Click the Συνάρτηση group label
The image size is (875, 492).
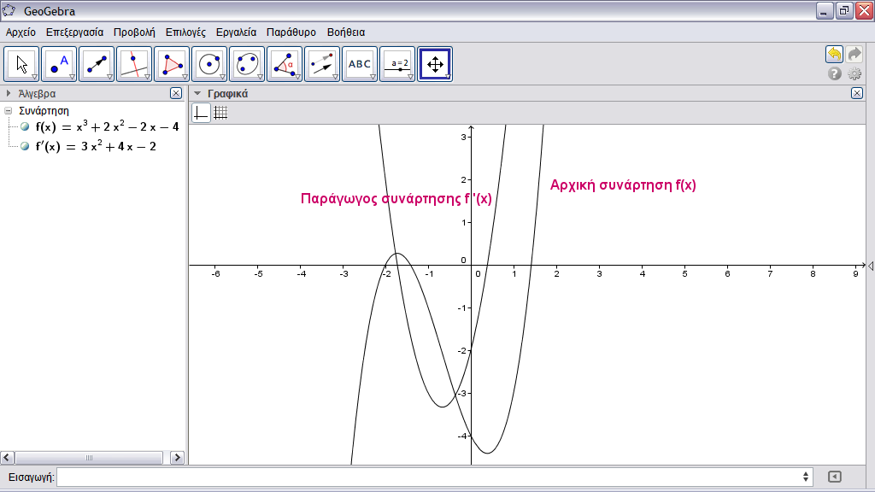[x=44, y=110]
